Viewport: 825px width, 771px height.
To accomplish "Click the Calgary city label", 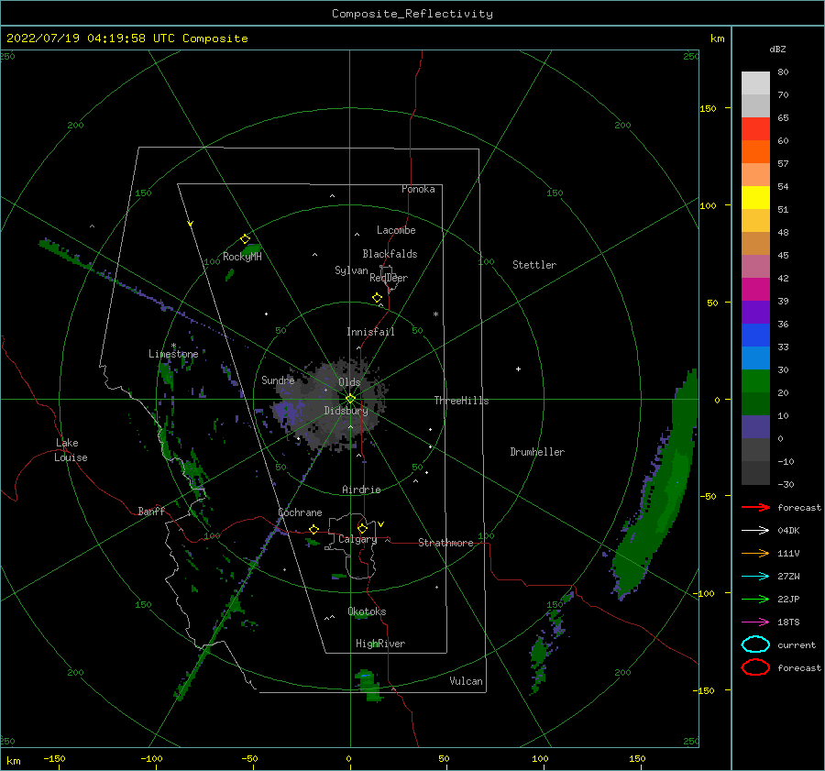I will (357, 539).
